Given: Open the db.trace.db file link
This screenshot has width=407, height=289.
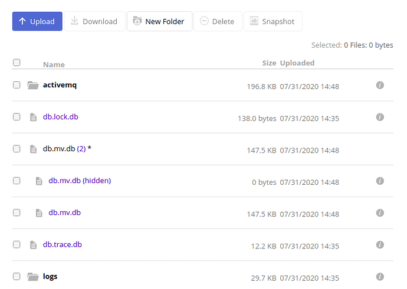Looking at the screenshot, I should coord(63,244).
